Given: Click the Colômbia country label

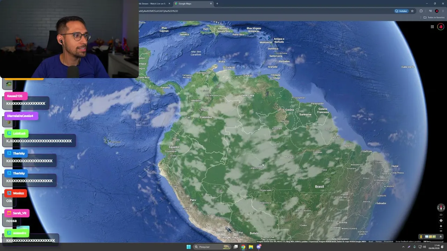Looking at the screenshot, I should [206, 117].
